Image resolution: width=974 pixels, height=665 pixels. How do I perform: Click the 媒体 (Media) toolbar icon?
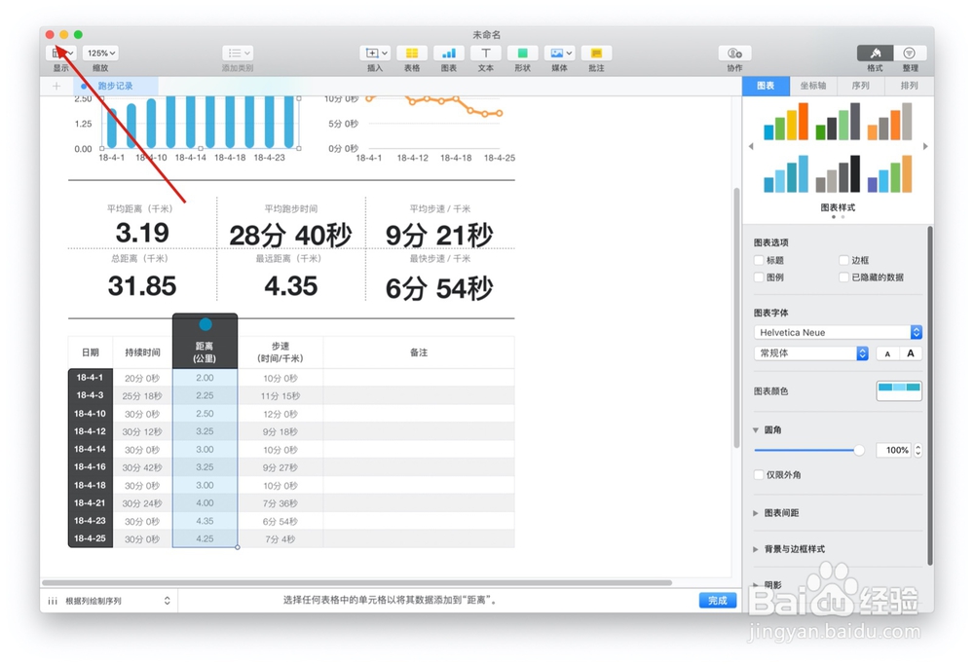(558, 55)
